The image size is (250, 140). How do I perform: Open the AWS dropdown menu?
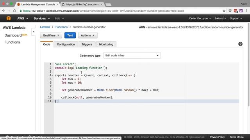pyautogui.click(x=23, y=18)
